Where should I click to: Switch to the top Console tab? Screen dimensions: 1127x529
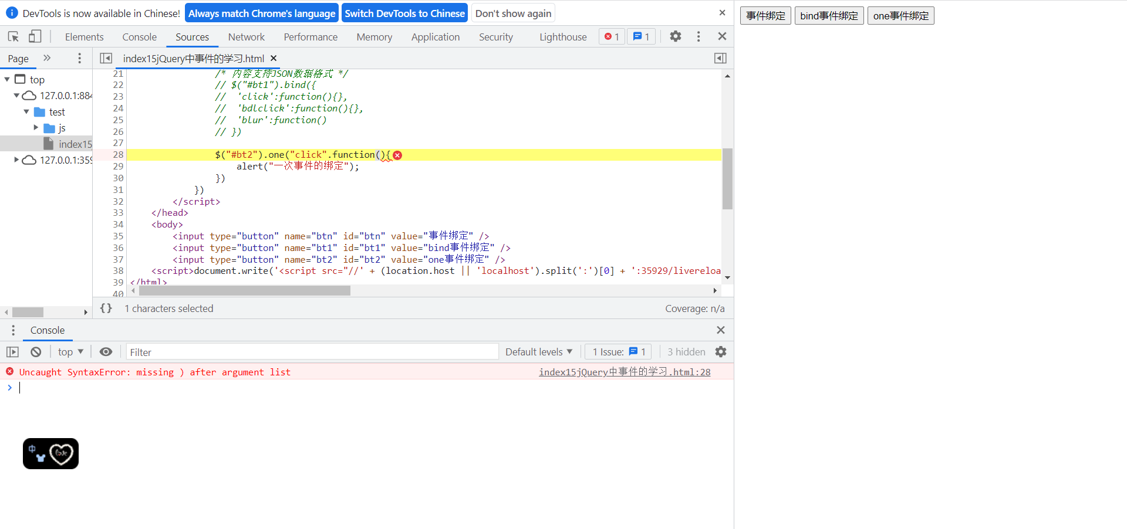[139, 37]
